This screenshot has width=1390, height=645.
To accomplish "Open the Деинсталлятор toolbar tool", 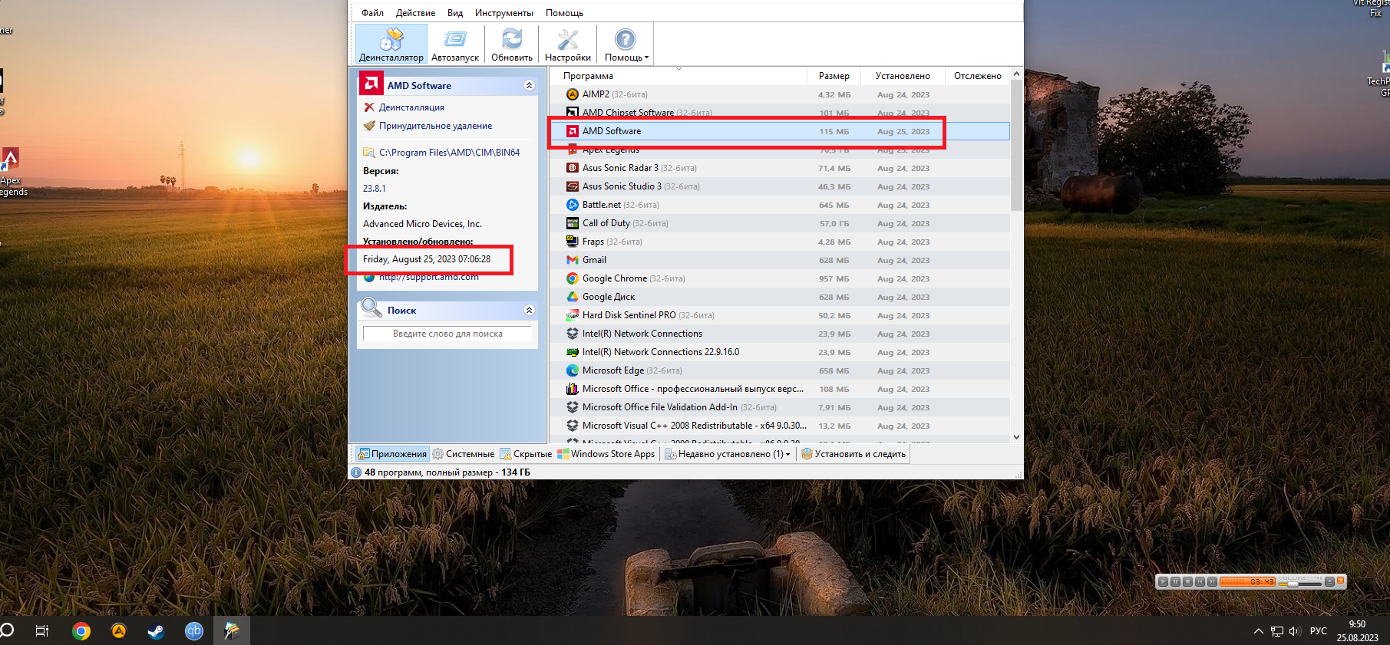I will click(391, 44).
